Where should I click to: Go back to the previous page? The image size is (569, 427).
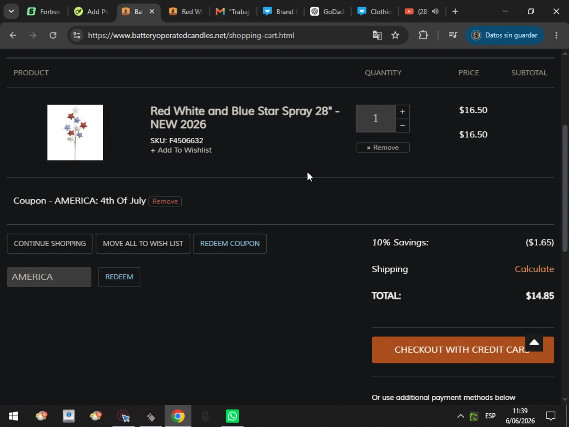13,35
